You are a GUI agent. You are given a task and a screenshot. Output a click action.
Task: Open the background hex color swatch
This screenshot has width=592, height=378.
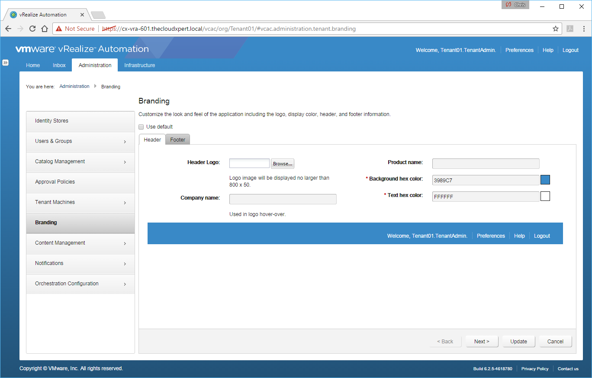pos(545,180)
